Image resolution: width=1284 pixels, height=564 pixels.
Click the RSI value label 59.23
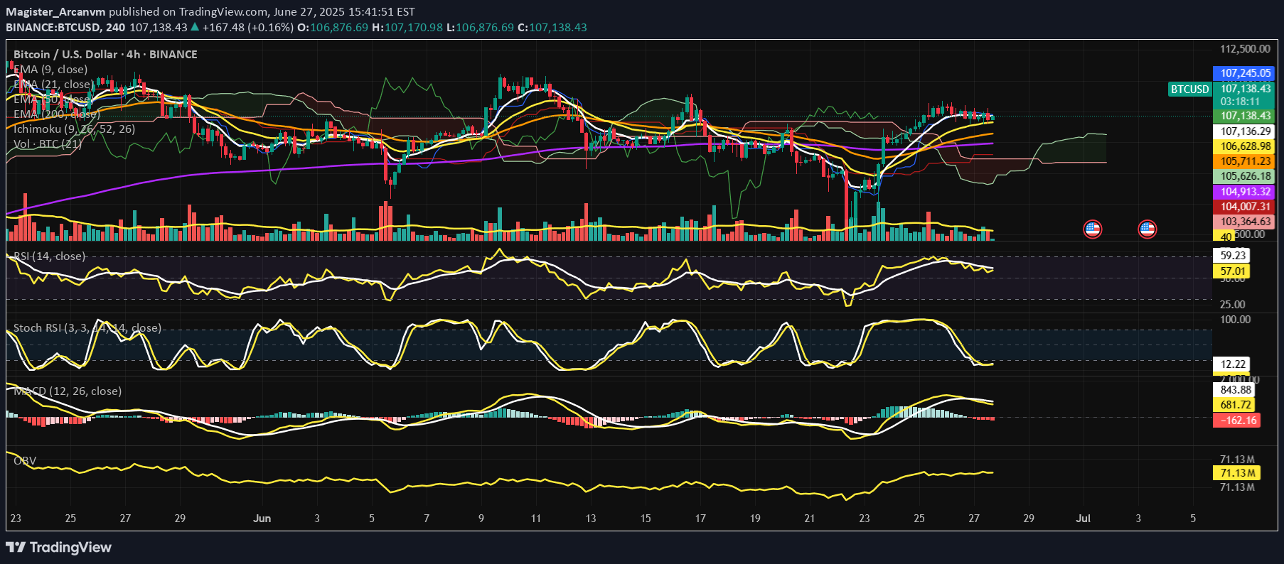coord(1232,255)
